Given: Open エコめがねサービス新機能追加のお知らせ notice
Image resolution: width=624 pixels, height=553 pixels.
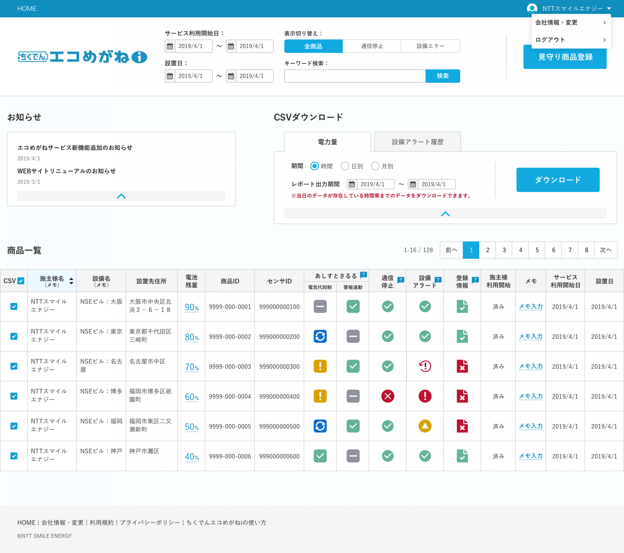Looking at the screenshot, I should [75, 148].
